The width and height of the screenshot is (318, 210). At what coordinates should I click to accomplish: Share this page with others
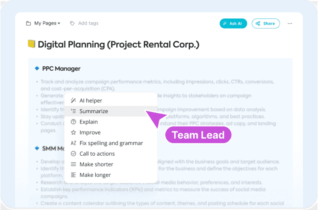[265, 24]
